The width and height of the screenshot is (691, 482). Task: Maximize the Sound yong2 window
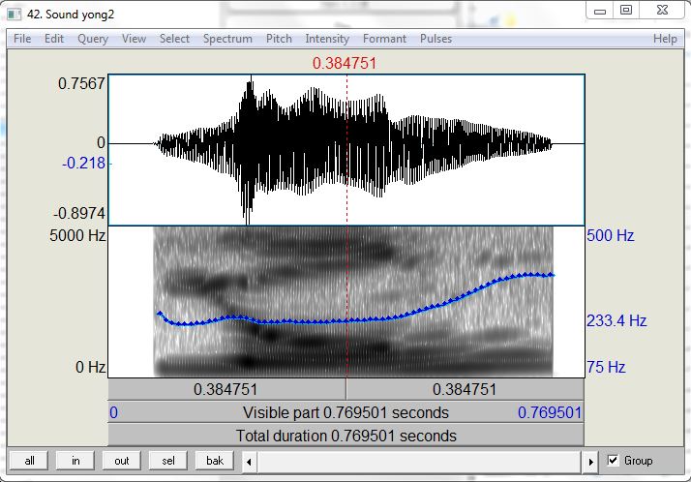[x=626, y=11]
